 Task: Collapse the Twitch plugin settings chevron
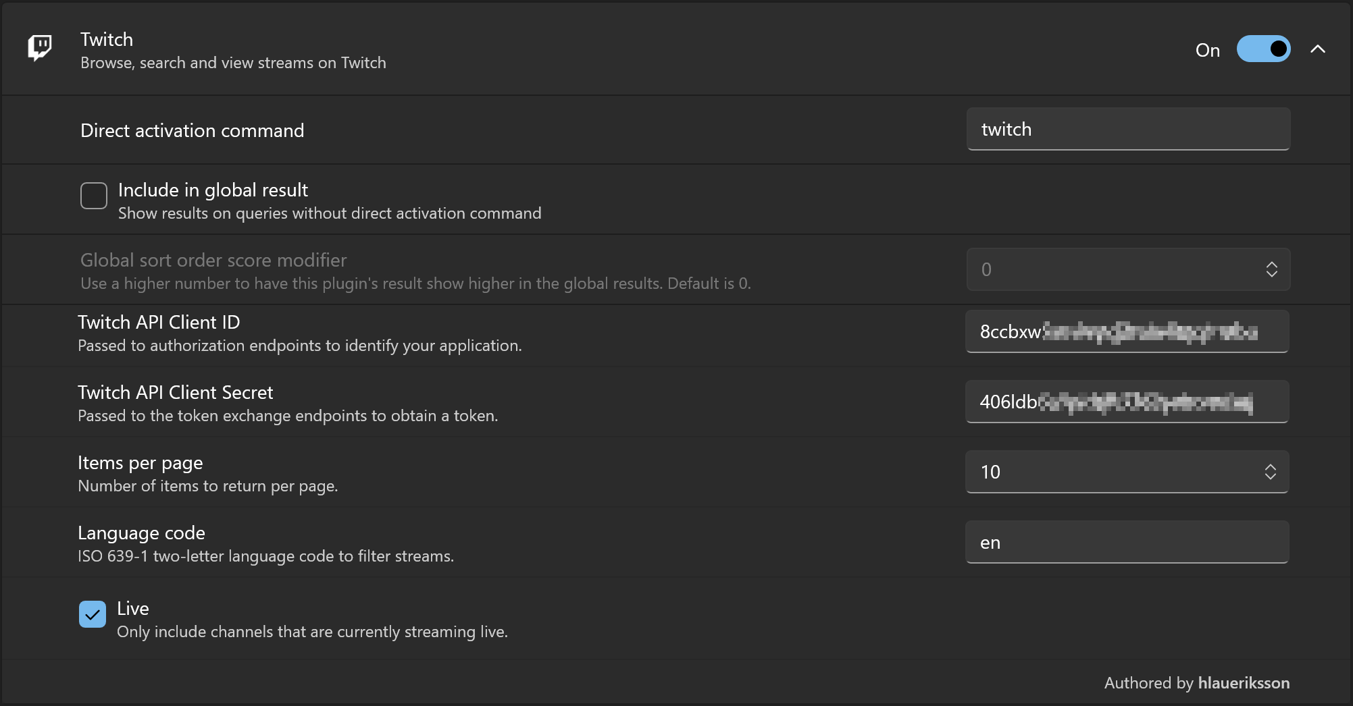1317,49
